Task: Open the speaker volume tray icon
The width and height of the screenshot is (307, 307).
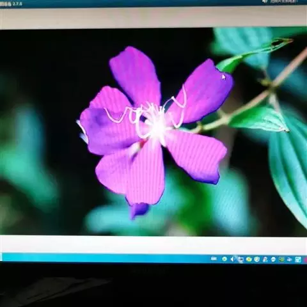Action: tap(233, 259)
